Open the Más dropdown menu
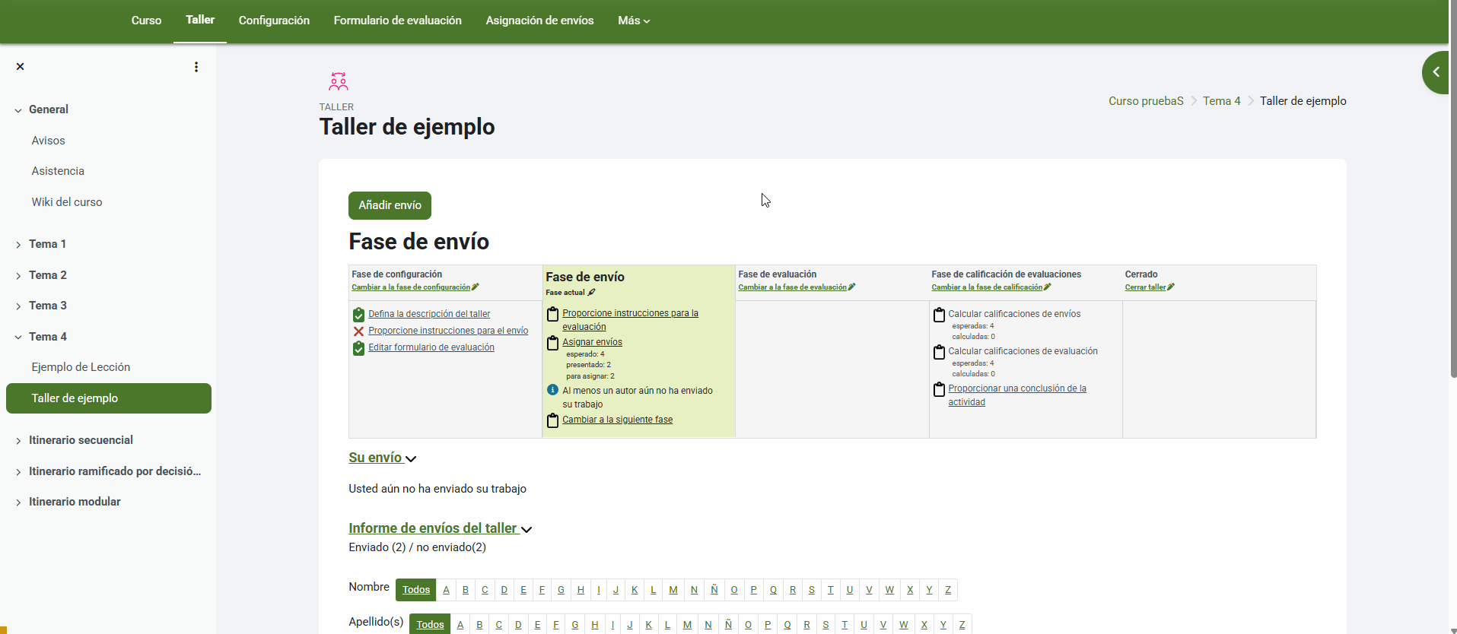This screenshot has height=634, width=1457. pyautogui.click(x=634, y=21)
